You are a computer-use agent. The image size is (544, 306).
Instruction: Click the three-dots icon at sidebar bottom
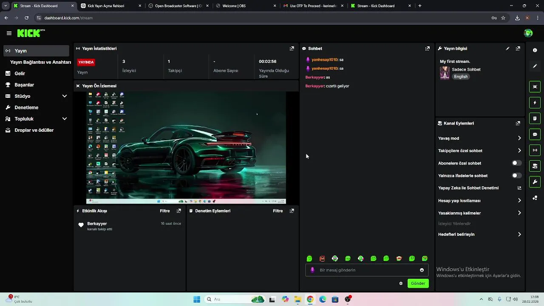[x=535, y=198]
